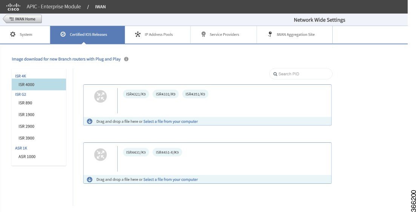Click download arrow icon in second upload bar
The height and width of the screenshot is (212, 416).
(x=90, y=179)
